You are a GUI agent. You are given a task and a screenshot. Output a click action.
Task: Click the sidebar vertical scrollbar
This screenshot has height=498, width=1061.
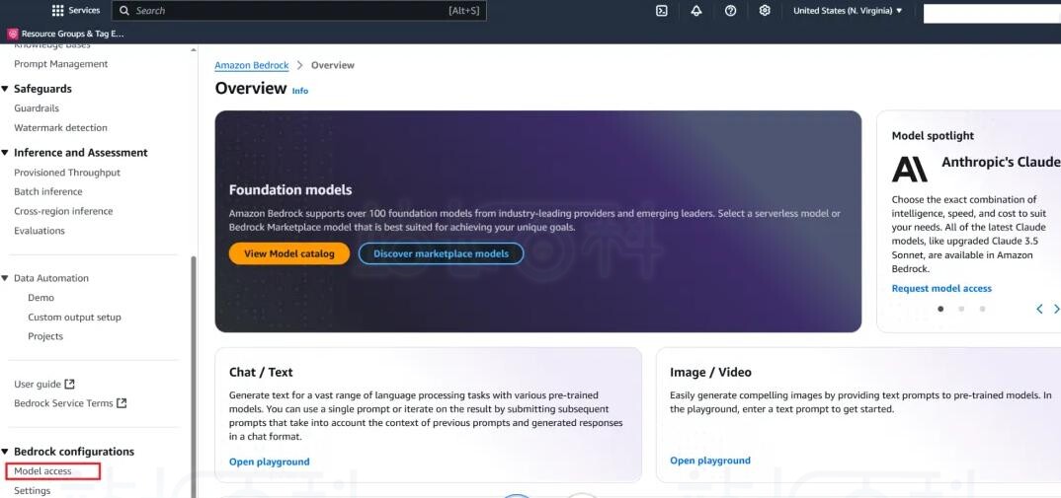tap(194, 375)
